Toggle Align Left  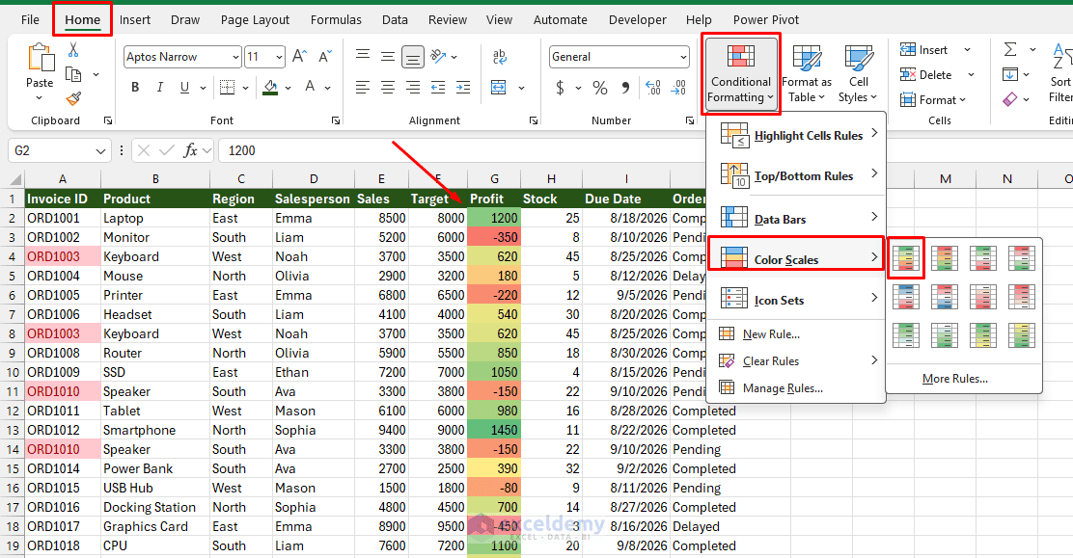coord(363,87)
